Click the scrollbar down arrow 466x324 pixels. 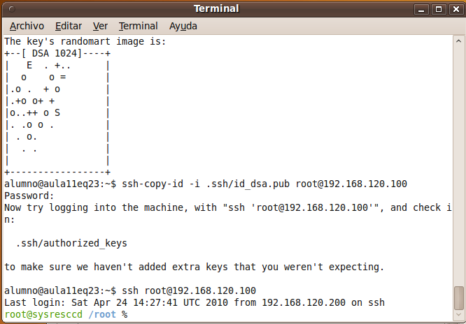(458, 315)
